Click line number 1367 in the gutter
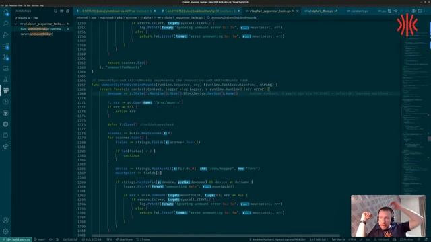 click(81, 85)
